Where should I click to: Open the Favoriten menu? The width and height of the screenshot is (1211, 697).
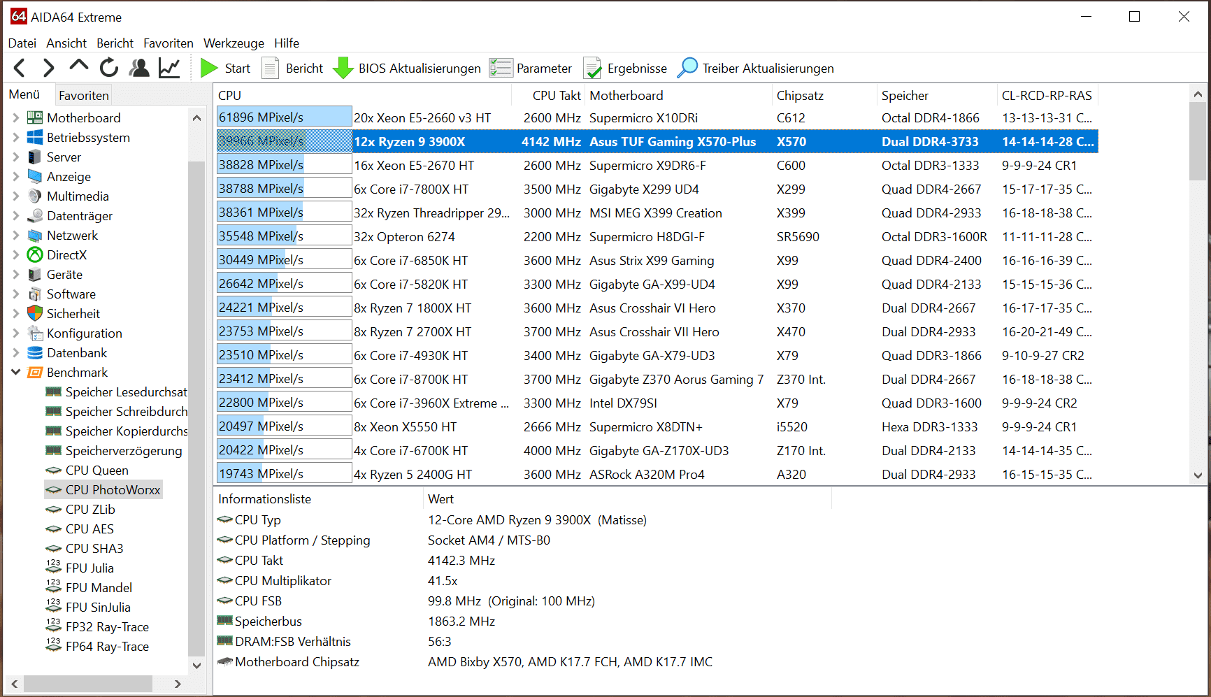click(x=169, y=43)
